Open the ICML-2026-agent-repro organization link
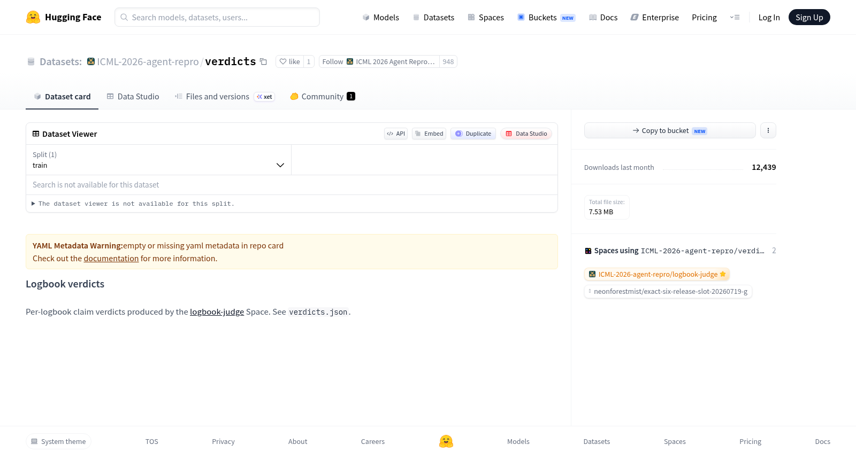The image size is (856, 460). point(148,61)
